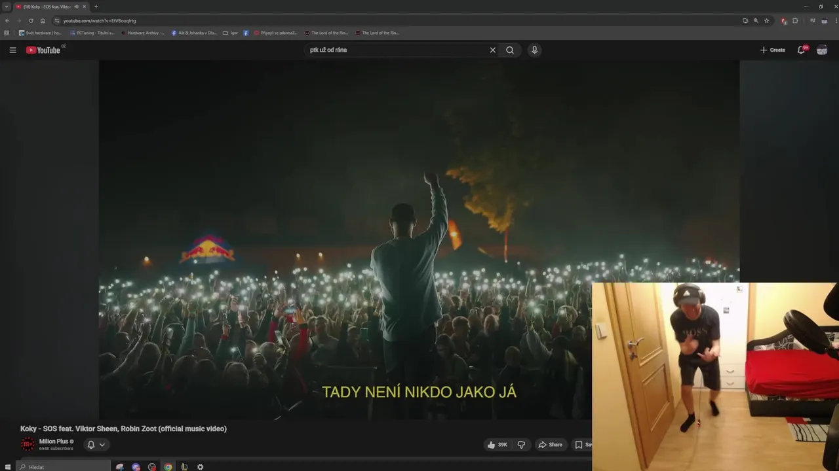The image size is (839, 471).
Task: Save the video to a playlist
Action: coord(583,445)
